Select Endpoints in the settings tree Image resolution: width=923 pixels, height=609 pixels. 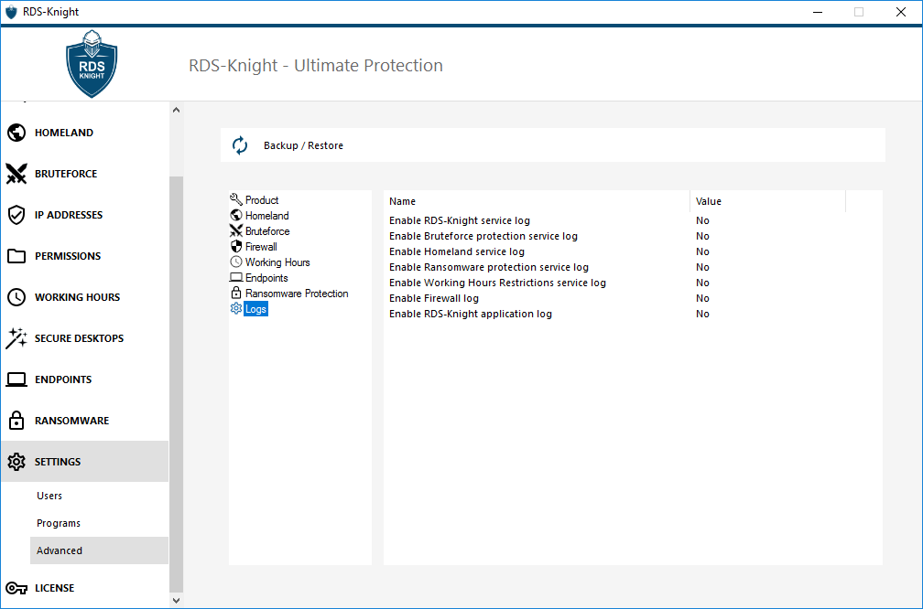[x=266, y=277]
